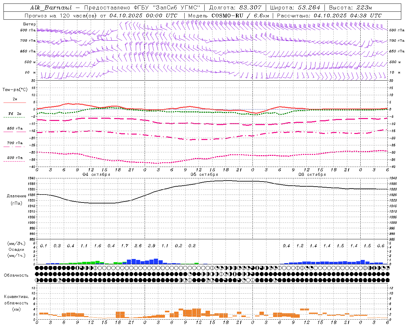Viewport: 406px width, 325px height.
Task: Click the 'Осадки' precipitation panel label
Action: tap(16, 249)
